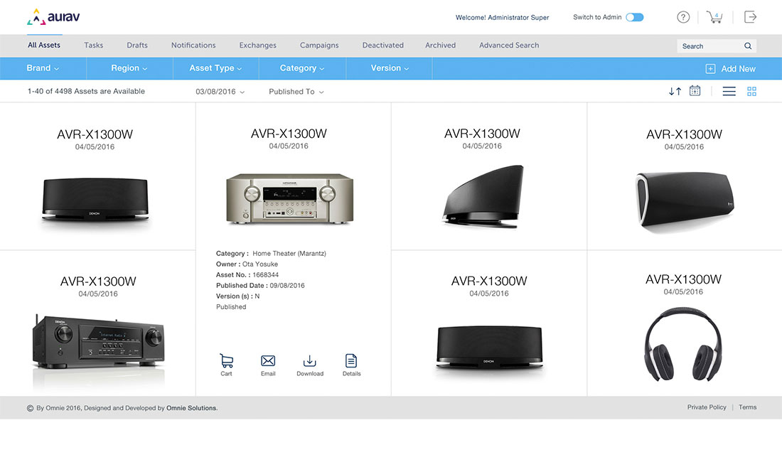Click asset number '1668344'
The image size is (782, 462).
click(265, 274)
